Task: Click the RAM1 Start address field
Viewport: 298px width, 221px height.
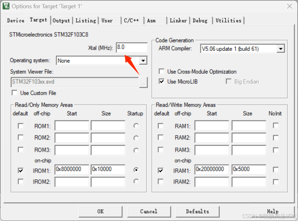Action: tap(212, 125)
